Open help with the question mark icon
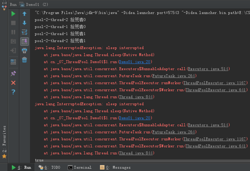The height and width of the screenshot is (171, 250). tap(13, 92)
